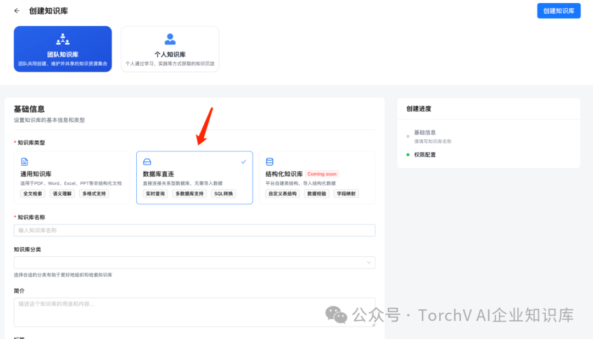Click the 字段映射 tag

click(346, 194)
